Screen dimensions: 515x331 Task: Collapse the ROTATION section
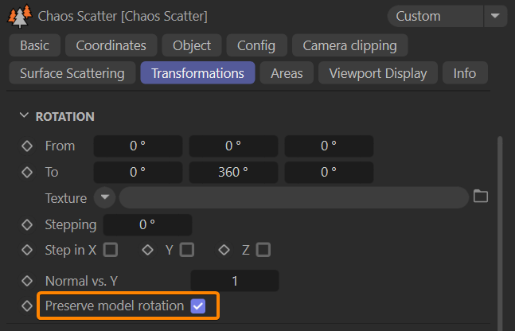24,116
